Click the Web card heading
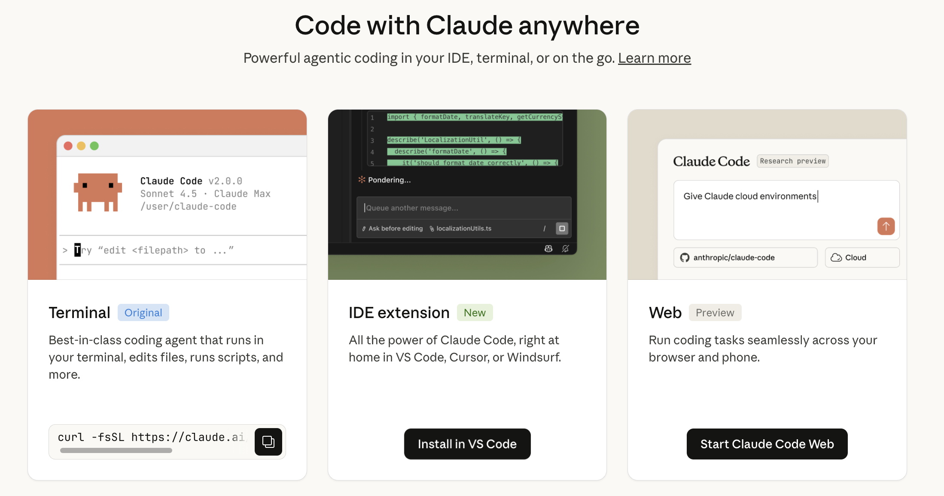The width and height of the screenshot is (944, 496). tap(665, 312)
